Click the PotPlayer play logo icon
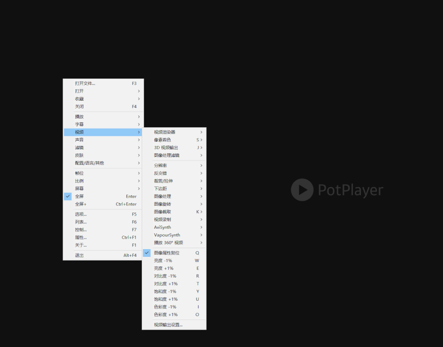Viewport: 443px width, 347px height. coord(302,189)
